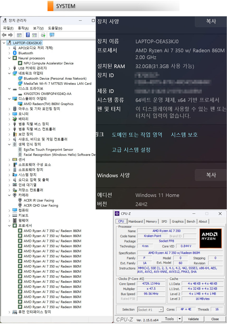Click the blue Help question mark toolbar icon

28,35
